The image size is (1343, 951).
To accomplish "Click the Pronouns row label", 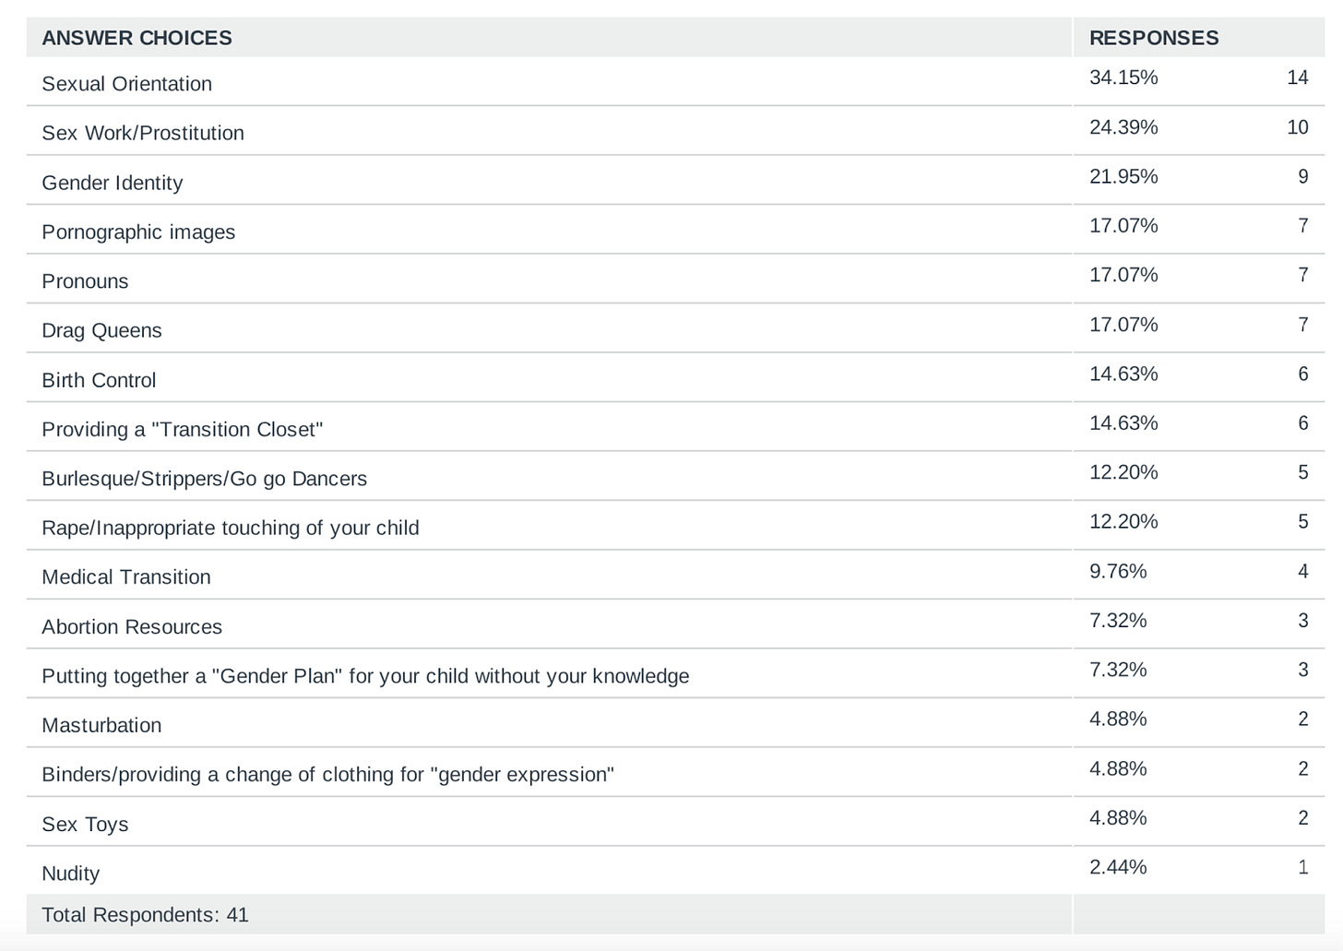I will [x=85, y=281].
